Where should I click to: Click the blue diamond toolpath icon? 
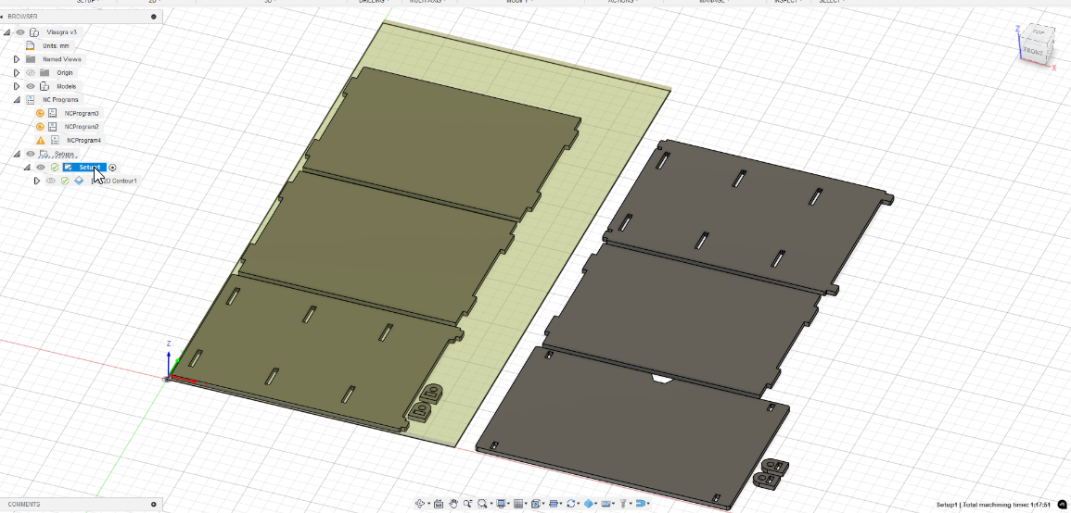pos(589,504)
